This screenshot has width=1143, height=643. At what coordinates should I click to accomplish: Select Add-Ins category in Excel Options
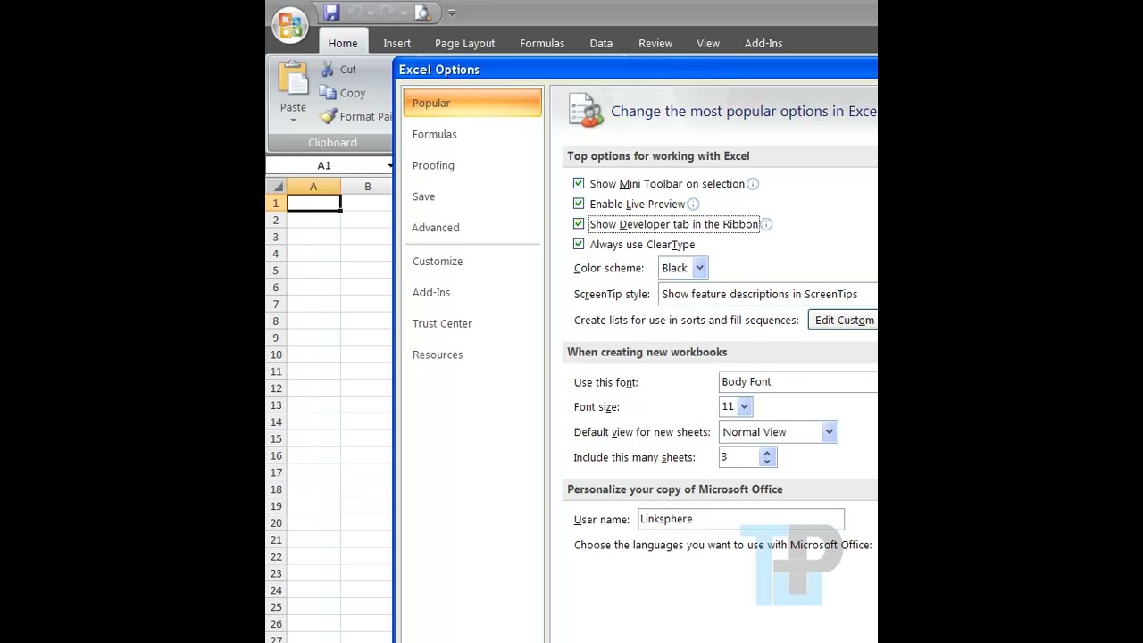(472, 293)
